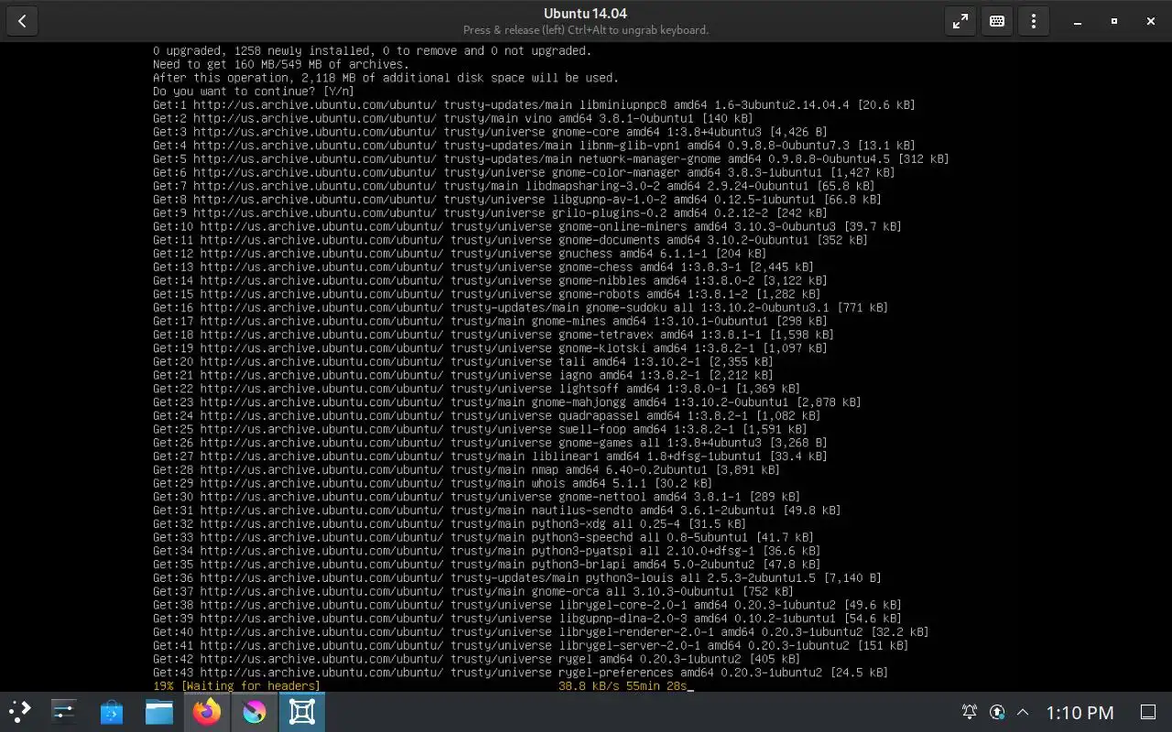1172x732 pixels.
Task: Launch the Discover software store
Action: [112, 711]
